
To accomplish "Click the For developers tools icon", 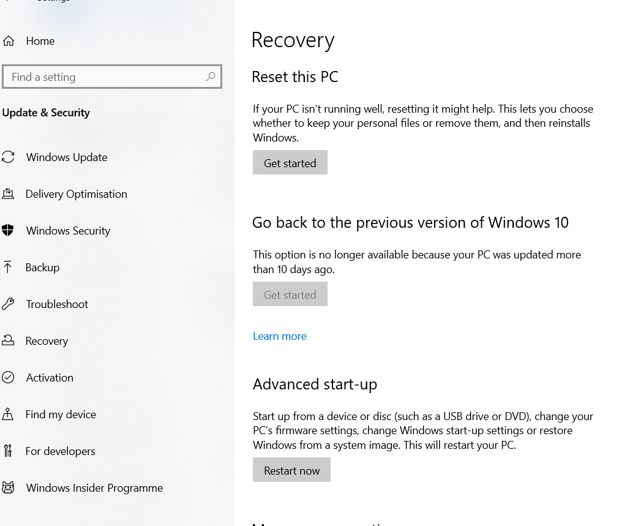I will click(x=7, y=451).
